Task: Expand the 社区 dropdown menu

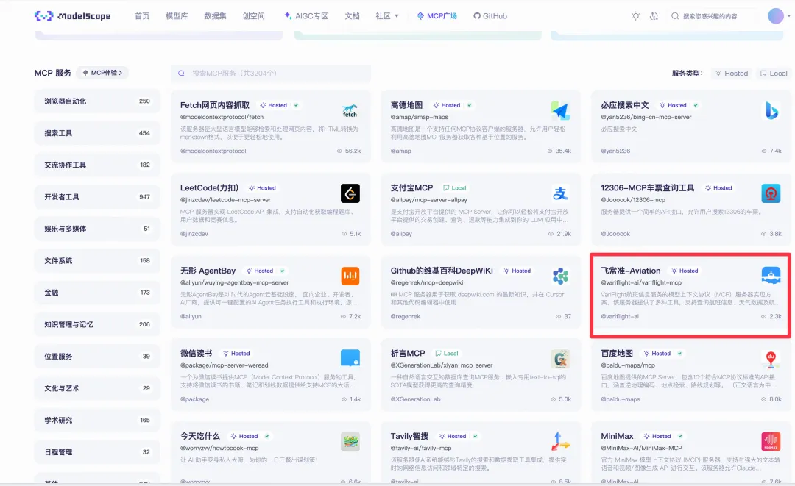Action: point(387,16)
